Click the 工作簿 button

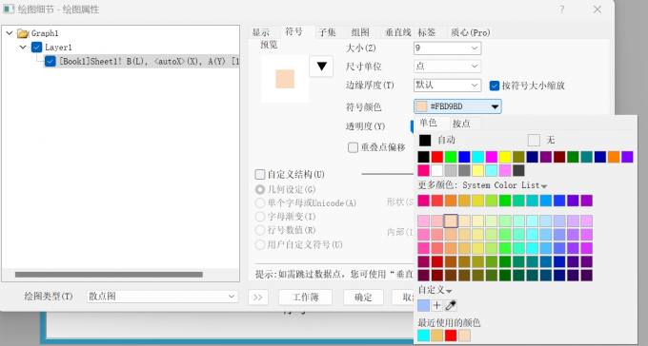point(305,298)
